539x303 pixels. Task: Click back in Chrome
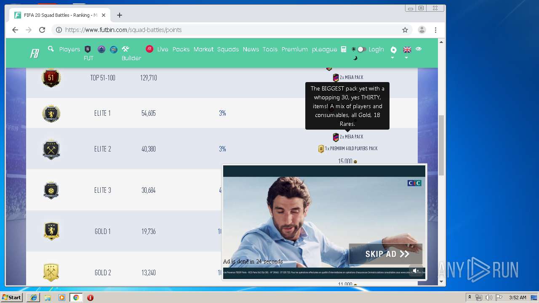15,30
